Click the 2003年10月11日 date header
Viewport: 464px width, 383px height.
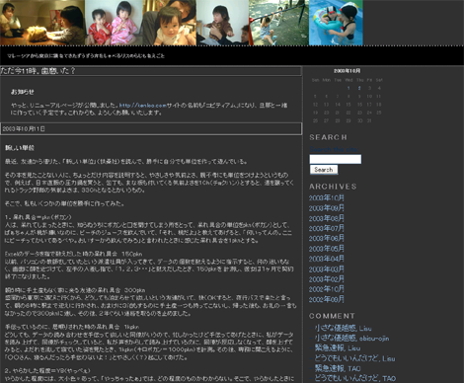pos(24,129)
